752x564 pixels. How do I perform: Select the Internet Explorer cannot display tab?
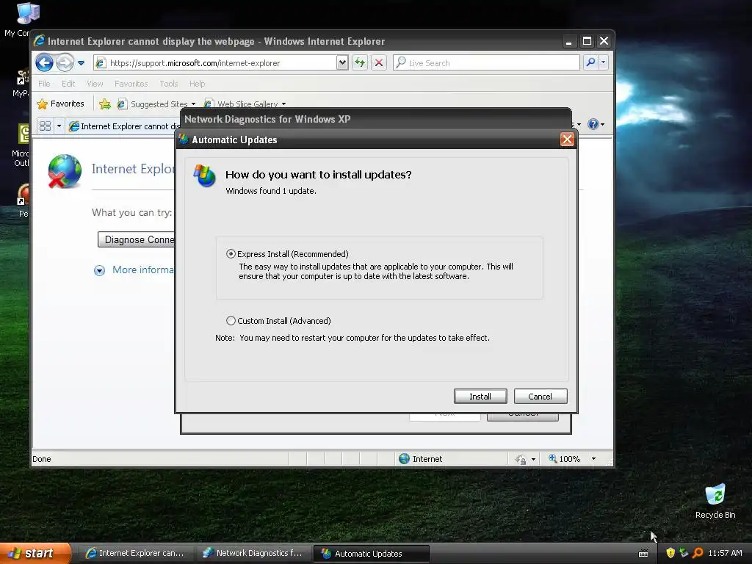click(x=123, y=126)
